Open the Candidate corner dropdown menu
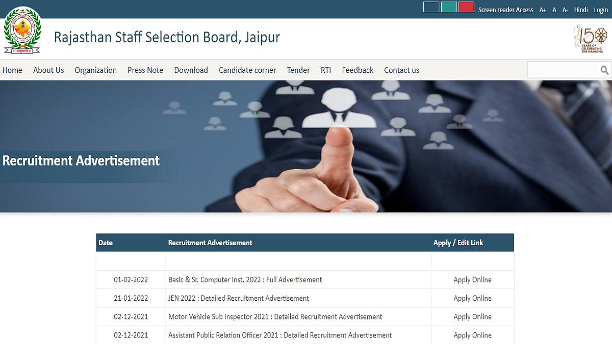This screenshot has width=612, height=344. (x=247, y=70)
